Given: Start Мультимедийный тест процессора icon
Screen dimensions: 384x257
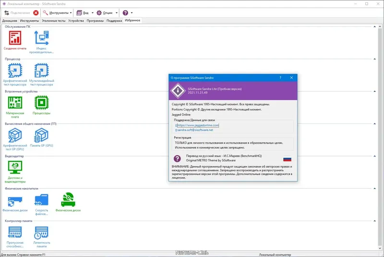Looking at the screenshot, I should (41, 70).
